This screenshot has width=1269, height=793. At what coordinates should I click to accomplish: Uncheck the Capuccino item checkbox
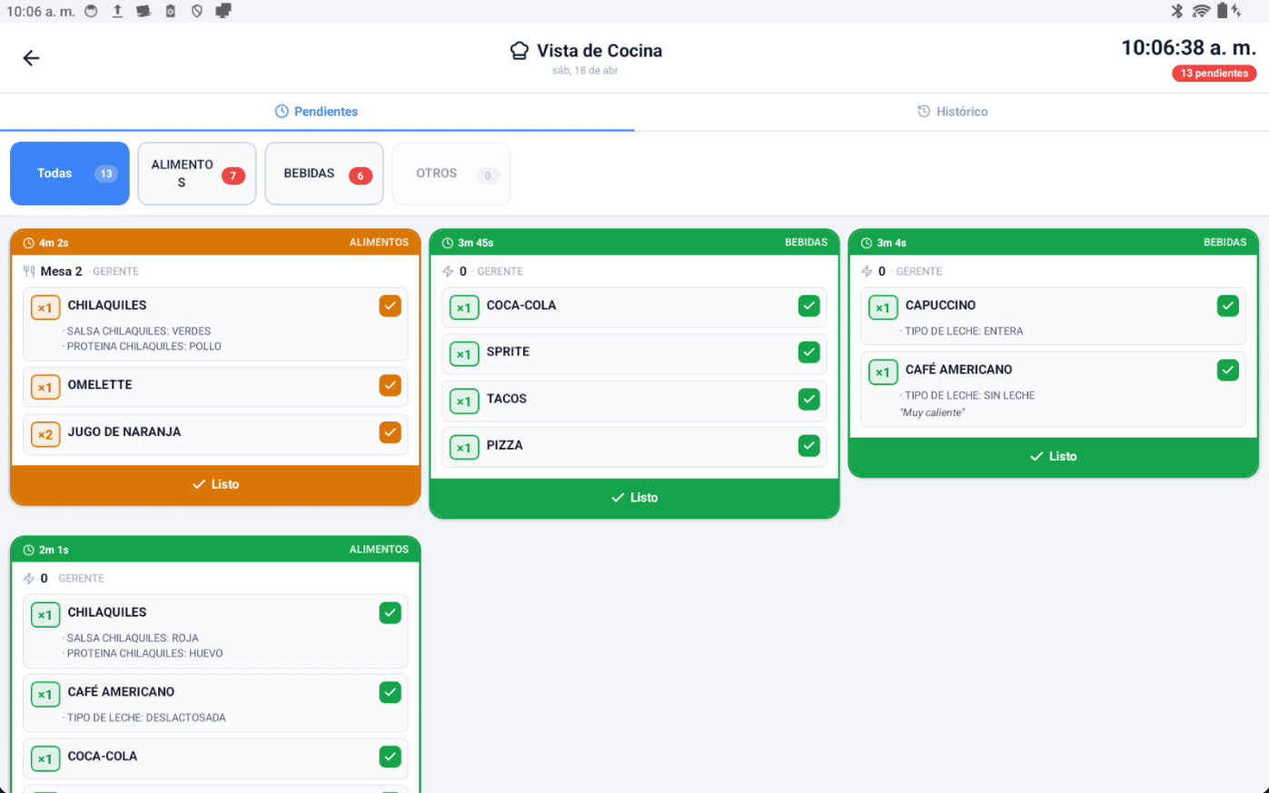click(x=1227, y=306)
